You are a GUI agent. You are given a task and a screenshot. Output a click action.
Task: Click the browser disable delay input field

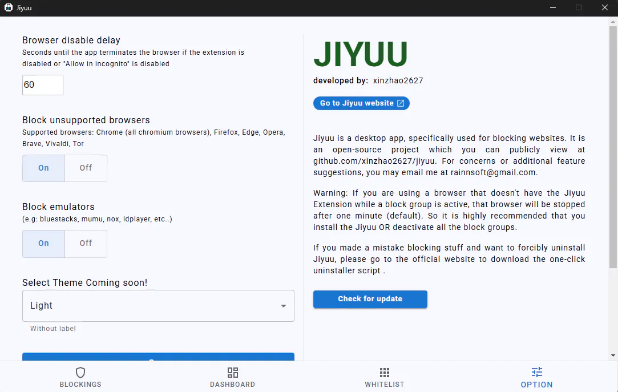[43, 84]
